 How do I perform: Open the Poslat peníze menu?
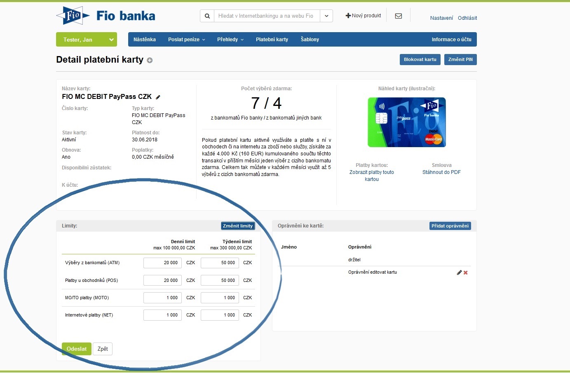(x=186, y=40)
